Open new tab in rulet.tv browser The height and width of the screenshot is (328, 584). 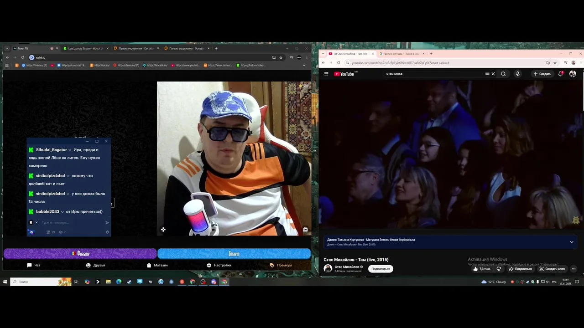click(216, 48)
